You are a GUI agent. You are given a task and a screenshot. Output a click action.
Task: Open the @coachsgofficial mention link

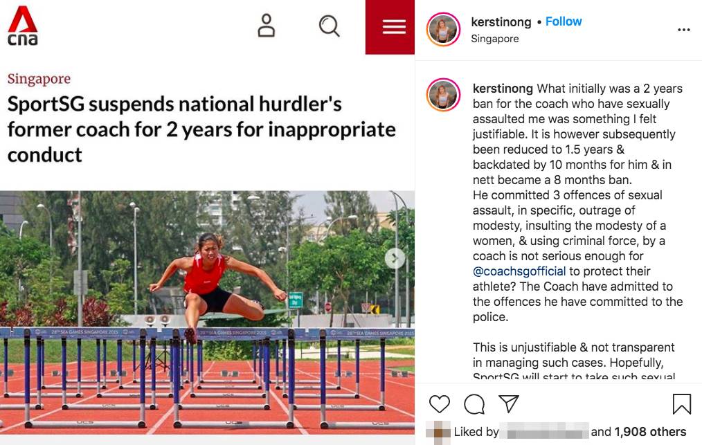click(x=519, y=271)
